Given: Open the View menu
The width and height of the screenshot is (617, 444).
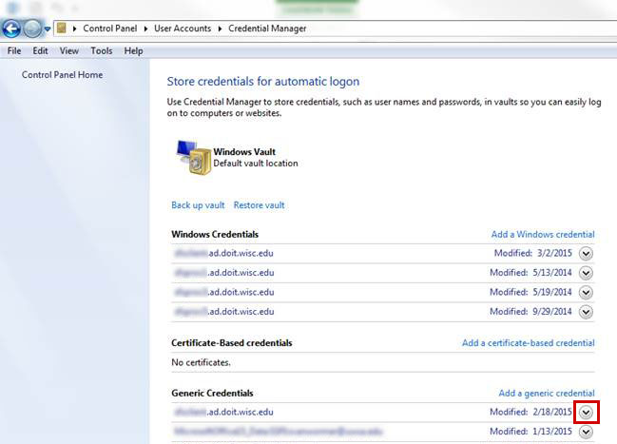Looking at the screenshot, I should pyautogui.click(x=68, y=50).
